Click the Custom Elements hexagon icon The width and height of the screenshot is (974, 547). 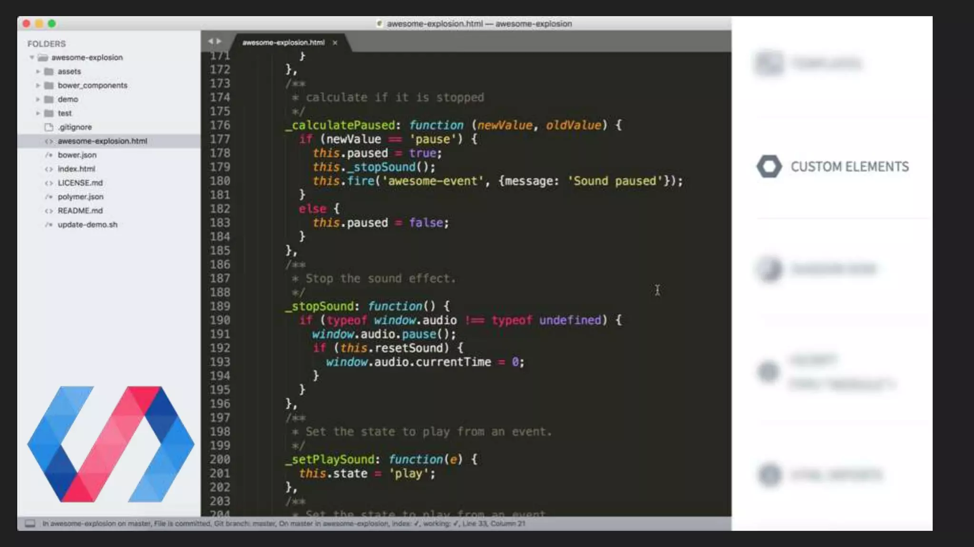pos(769,167)
